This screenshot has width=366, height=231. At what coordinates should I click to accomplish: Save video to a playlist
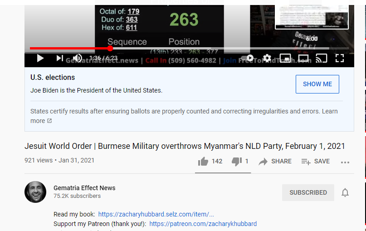tap(315, 162)
